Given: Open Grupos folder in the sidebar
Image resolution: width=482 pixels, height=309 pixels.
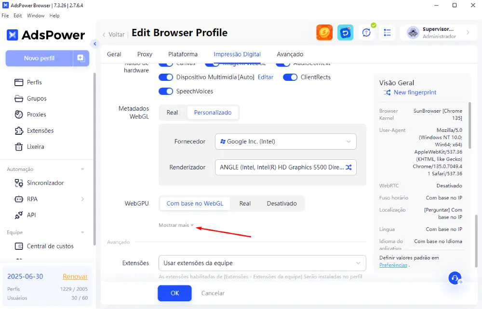Looking at the screenshot, I should pos(31,99).
